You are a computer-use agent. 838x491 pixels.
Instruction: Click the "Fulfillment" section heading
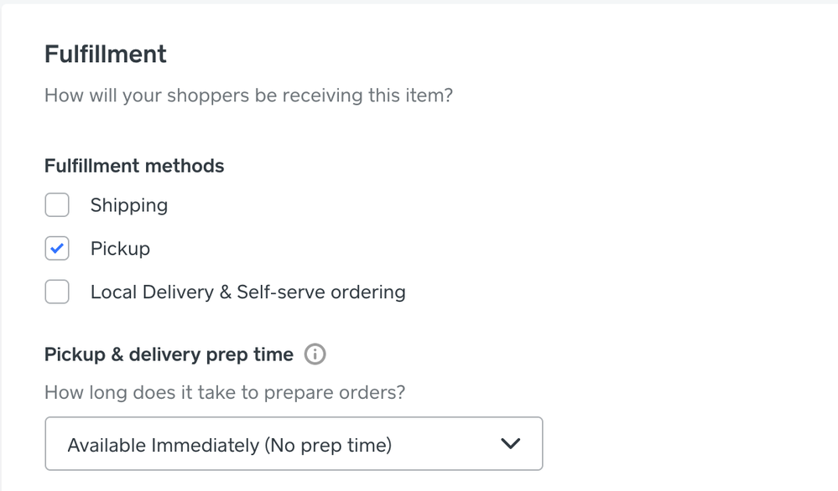click(x=106, y=54)
